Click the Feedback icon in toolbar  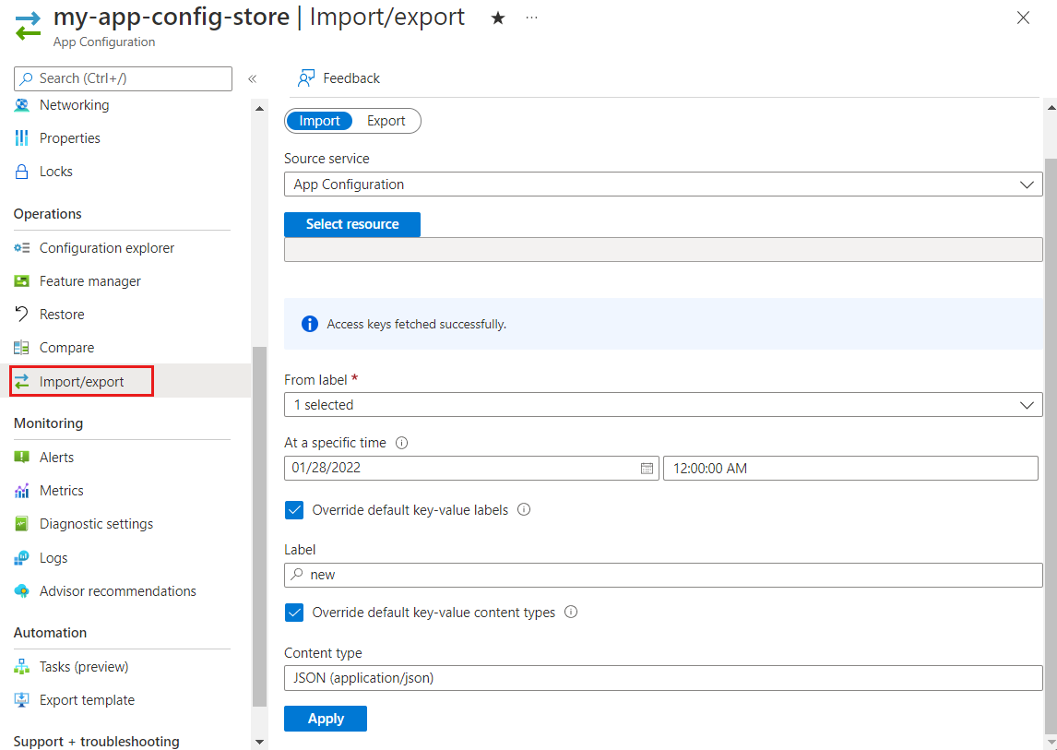(x=306, y=78)
